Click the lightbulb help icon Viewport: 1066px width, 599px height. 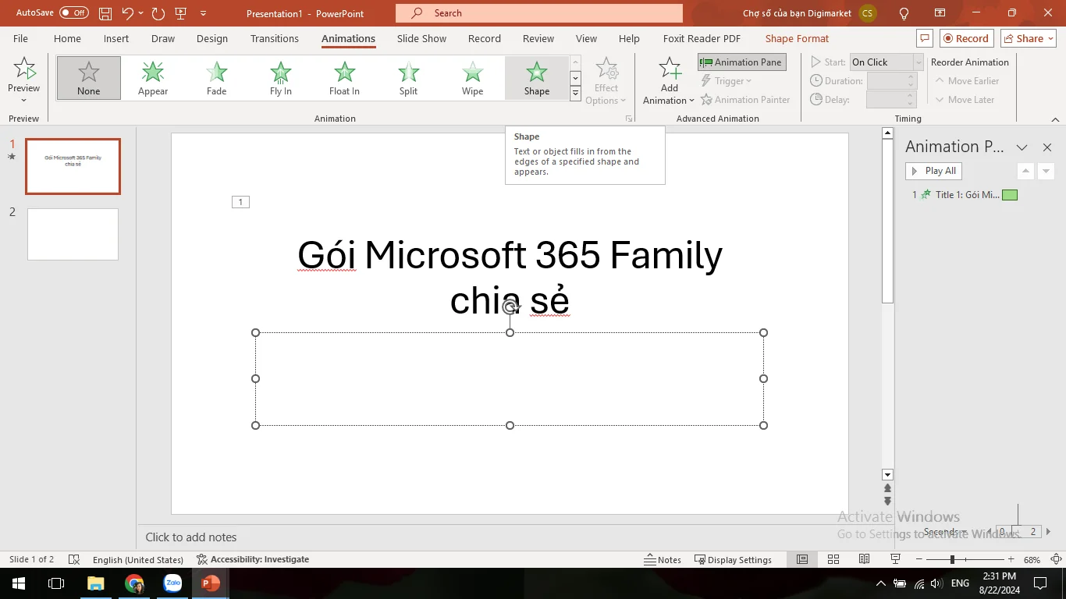(904, 13)
